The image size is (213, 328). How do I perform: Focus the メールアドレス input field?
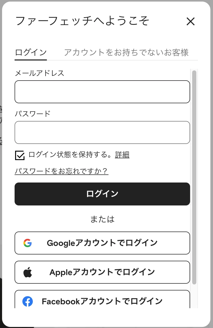tap(102, 92)
